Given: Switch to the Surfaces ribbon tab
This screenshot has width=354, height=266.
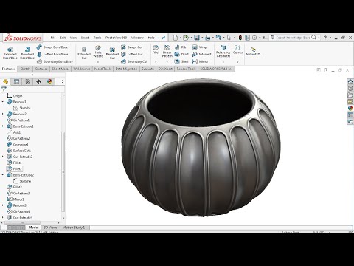Looking at the screenshot, I should (41, 69).
